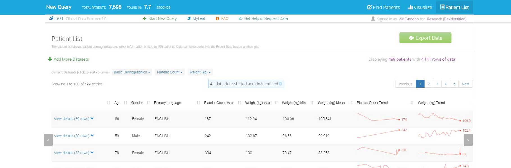Go to Next page
This screenshot has height=168, width=511.
(x=466, y=84)
